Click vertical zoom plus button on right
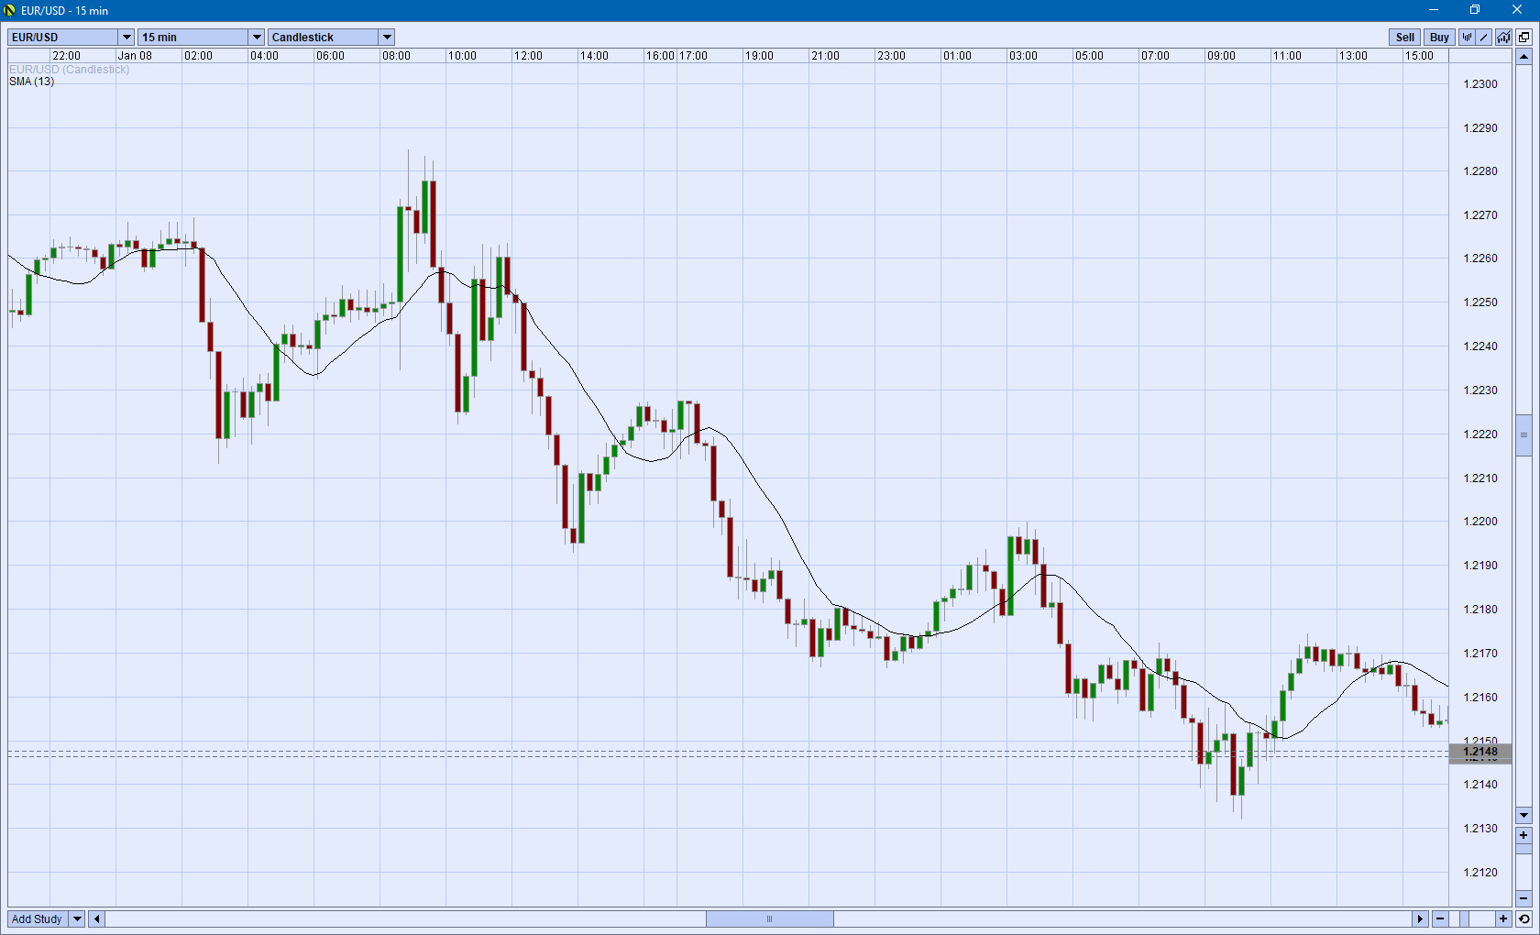The width and height of the screenshot is (1540, 935). [x=1523, y=835]
